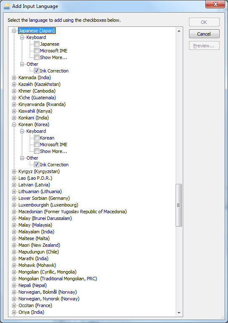Enable Microsoft IME under Japanese Keyboard
The width and height of the screenshot is (228, 323).
[36, 50]
